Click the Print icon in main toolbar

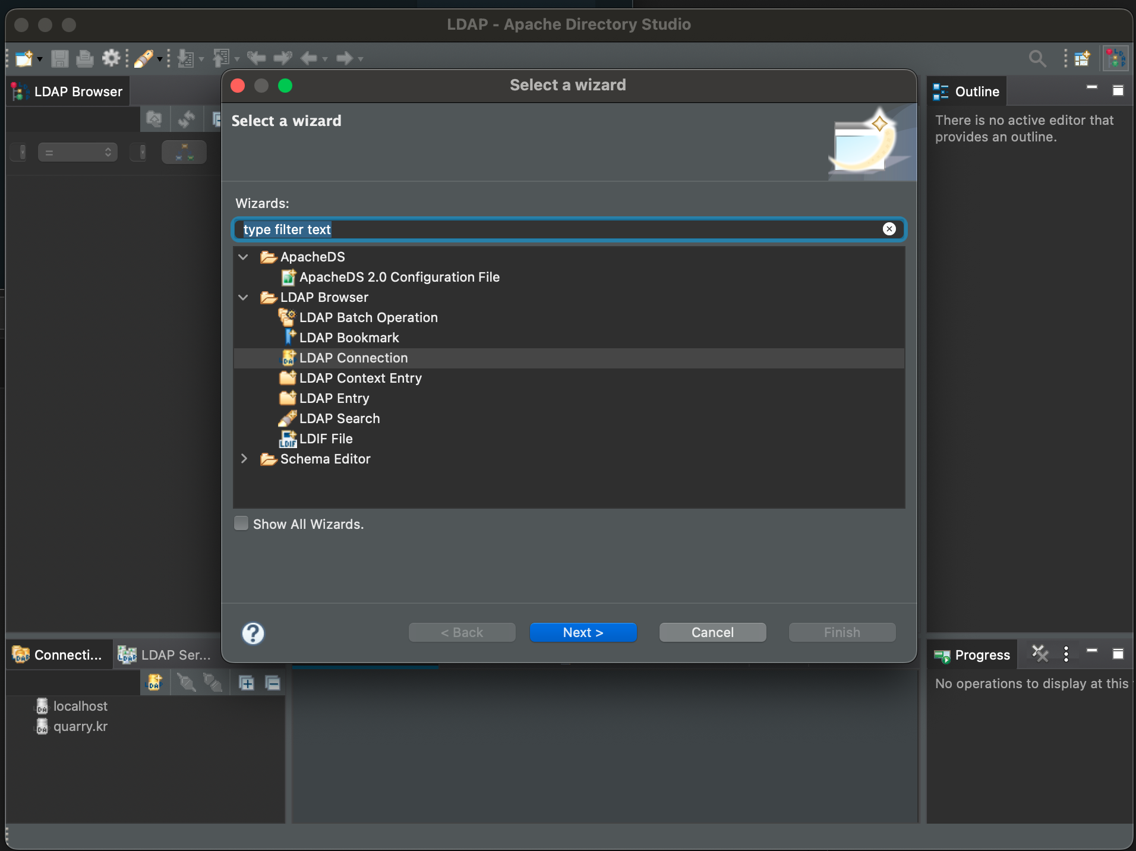coord(85,58)
